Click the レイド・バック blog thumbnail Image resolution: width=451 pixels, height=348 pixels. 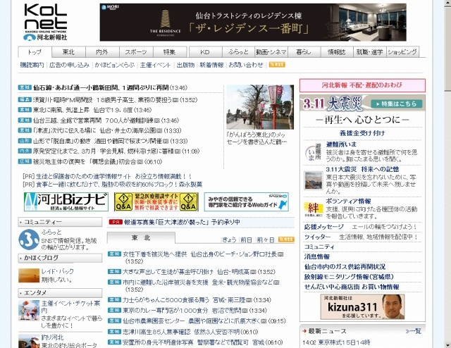point(29,275)
